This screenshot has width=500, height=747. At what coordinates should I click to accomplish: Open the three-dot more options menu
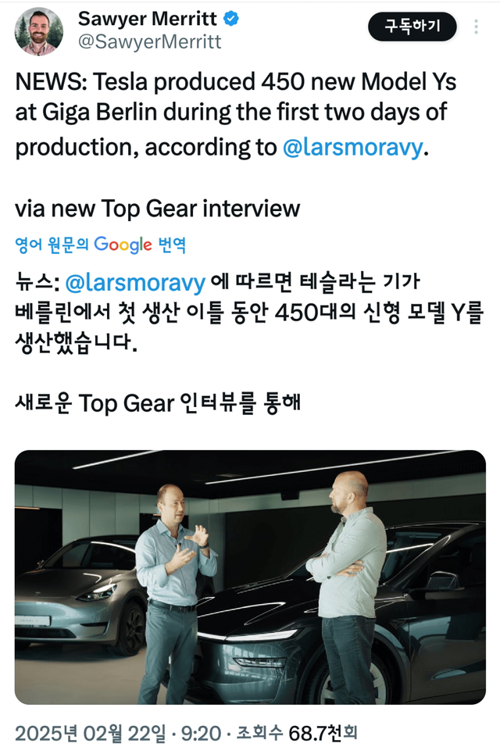pos(476,27)
